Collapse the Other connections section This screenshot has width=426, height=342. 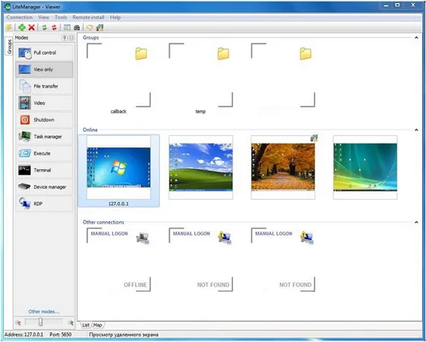click(416, 223)
